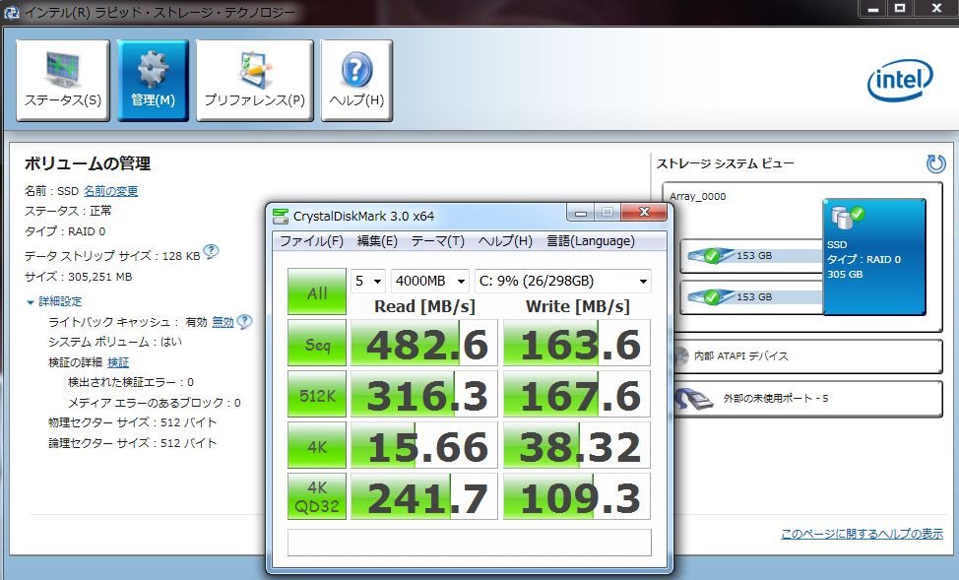This screenshot has height=580, width=959.
Task: Click the Seq read value 482.6
Action: coord(423,343)
